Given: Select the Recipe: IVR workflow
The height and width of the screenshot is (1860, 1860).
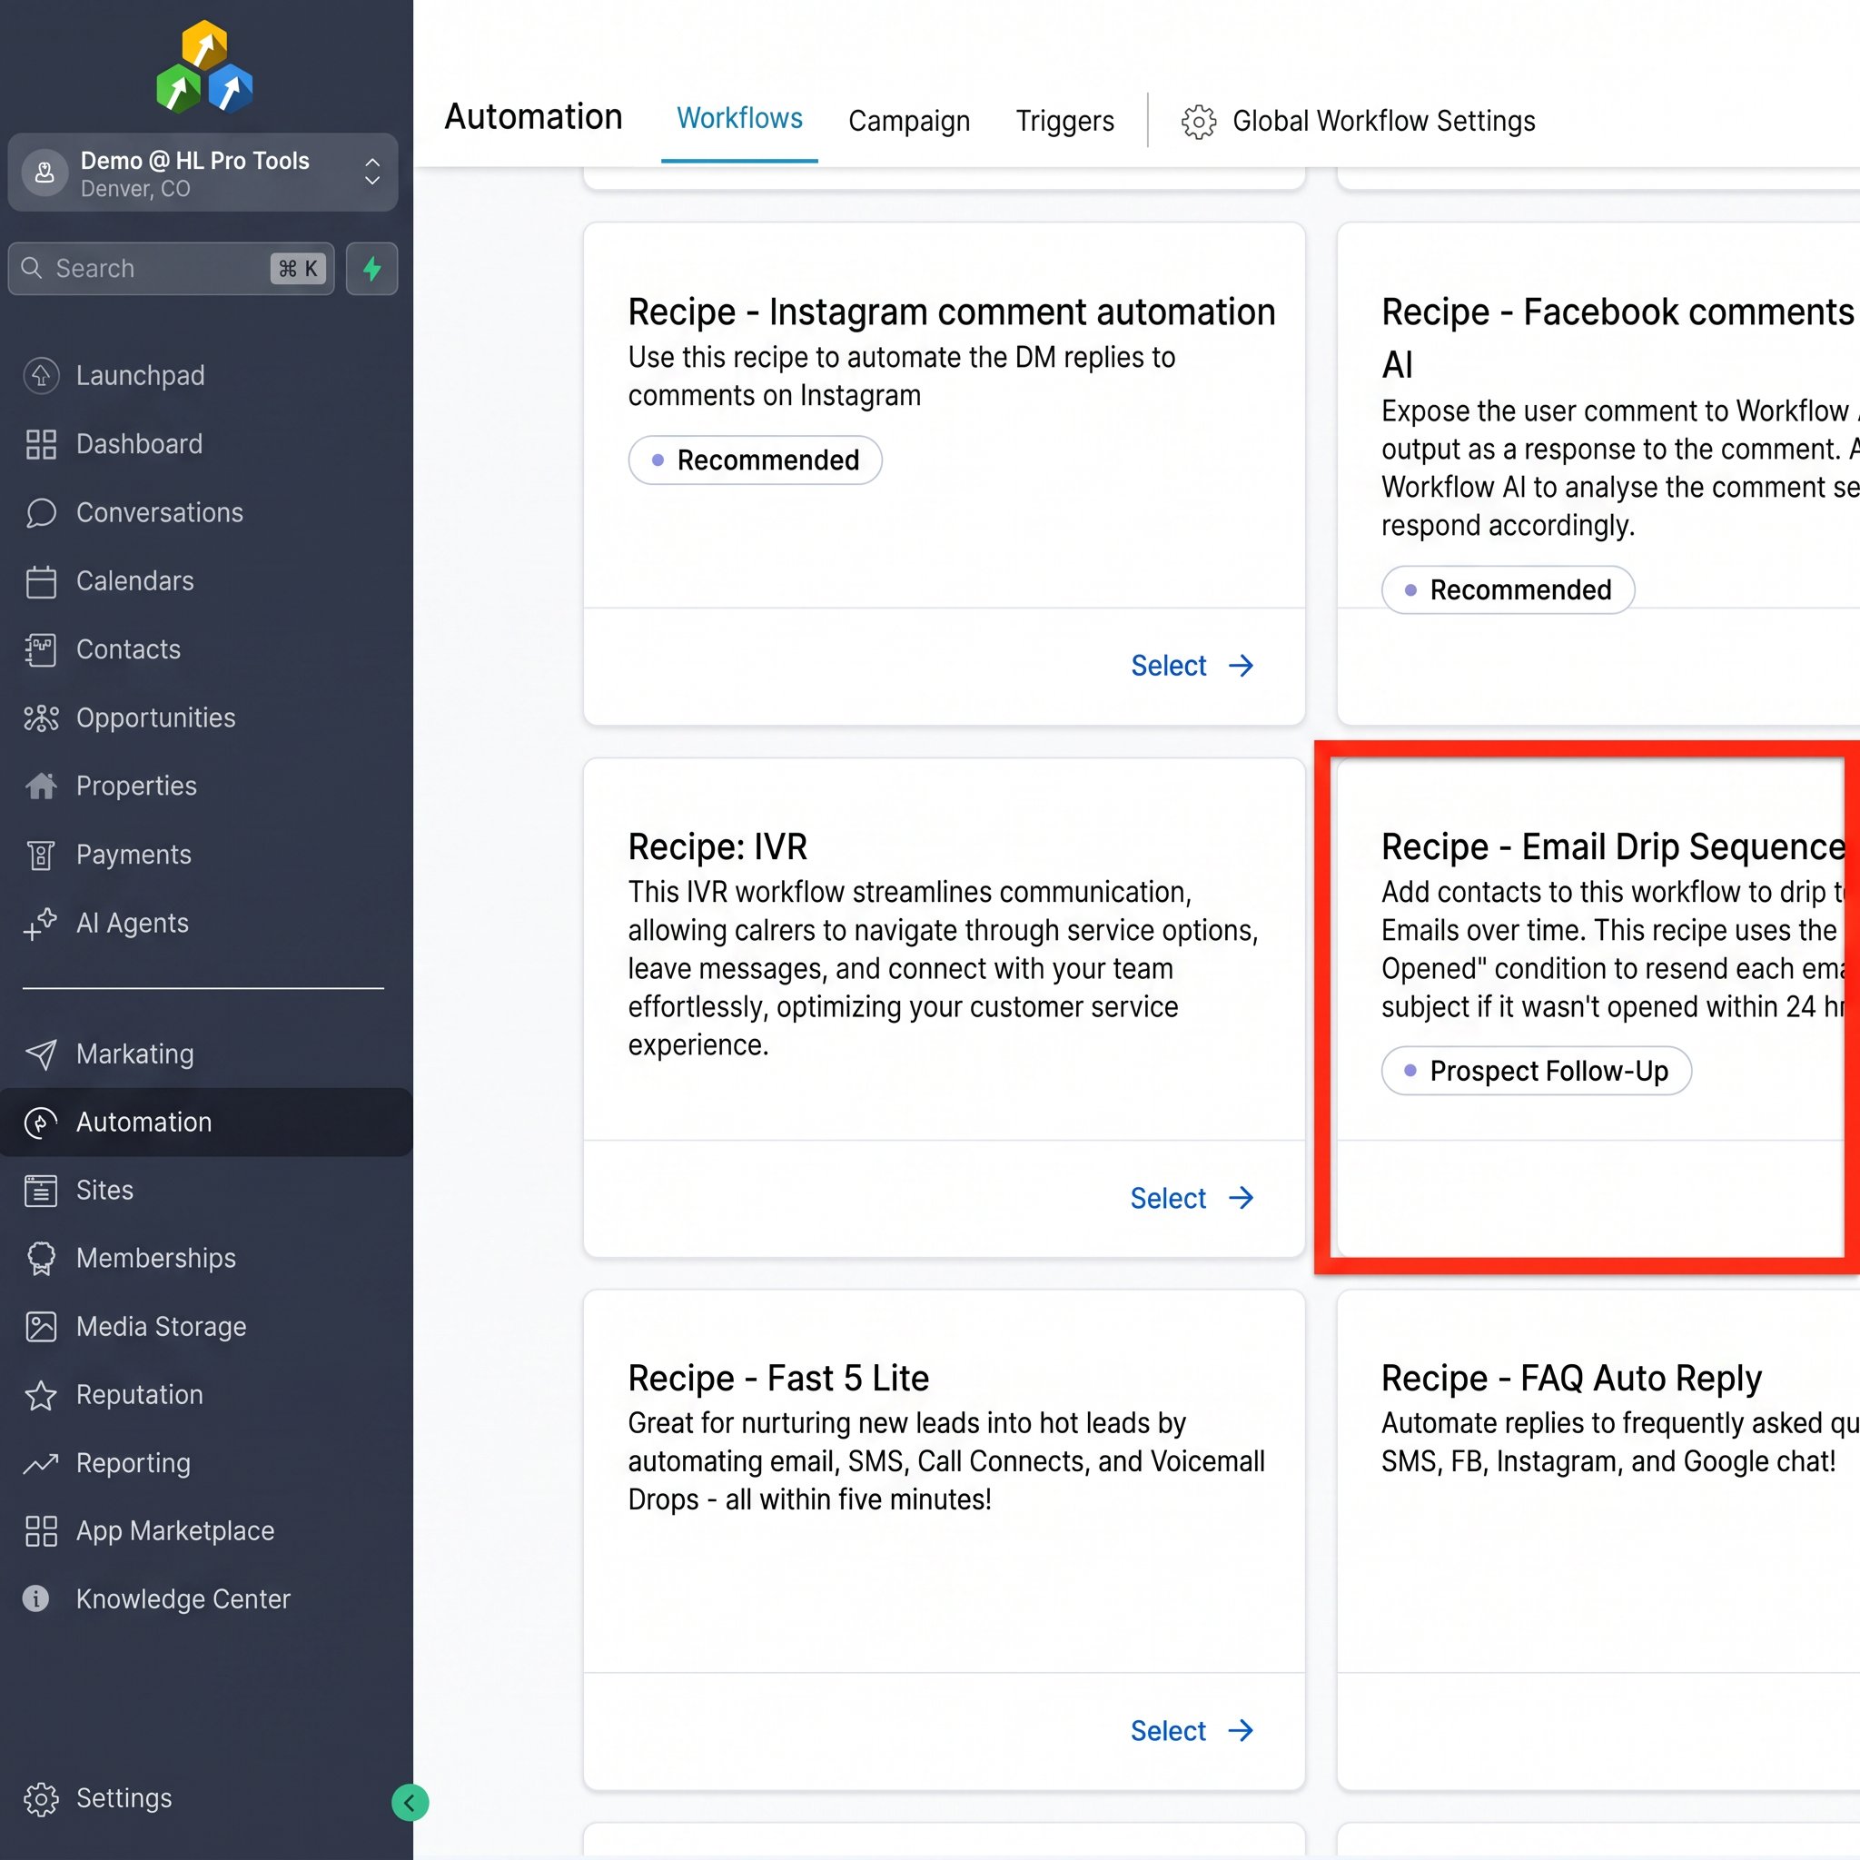Looking at the screenshot, I should 1192,1198.
